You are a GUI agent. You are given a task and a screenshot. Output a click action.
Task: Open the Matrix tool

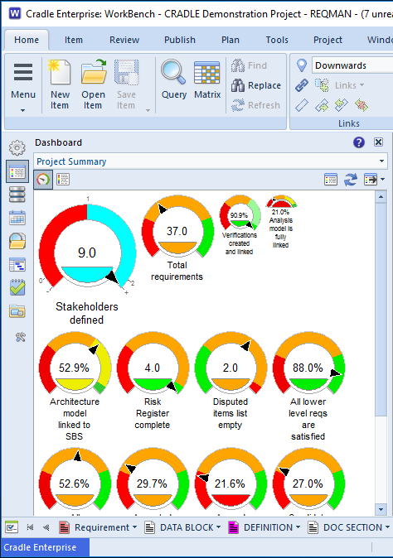point(207,79)
